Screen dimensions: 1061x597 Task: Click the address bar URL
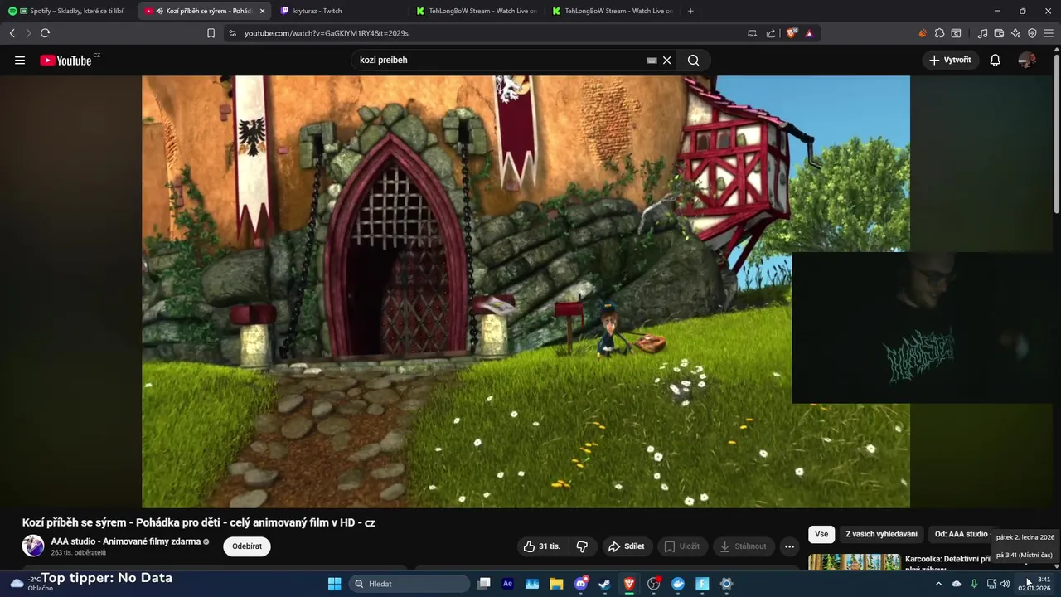point(327,33)
